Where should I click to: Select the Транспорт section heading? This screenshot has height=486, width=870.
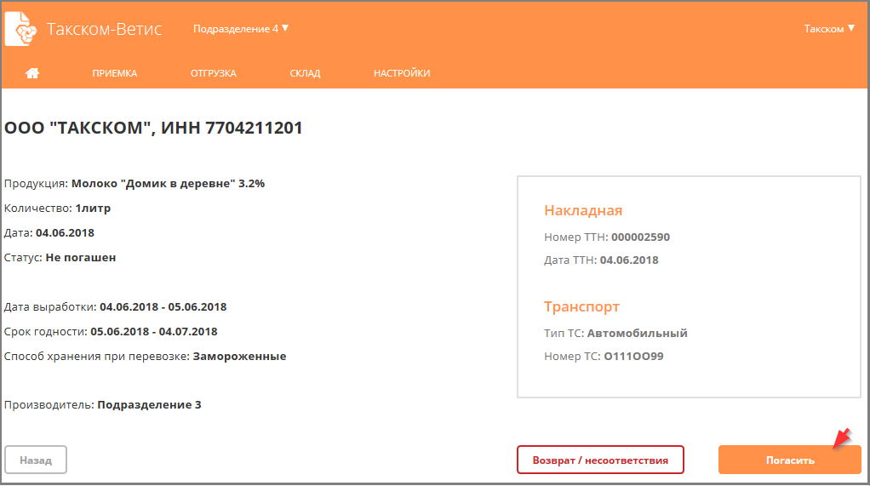[x=581, y=306]
